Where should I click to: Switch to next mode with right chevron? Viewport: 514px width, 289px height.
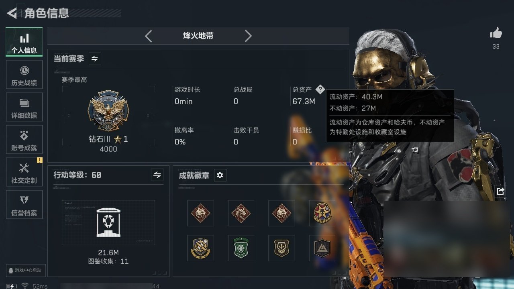coord(248,36)
